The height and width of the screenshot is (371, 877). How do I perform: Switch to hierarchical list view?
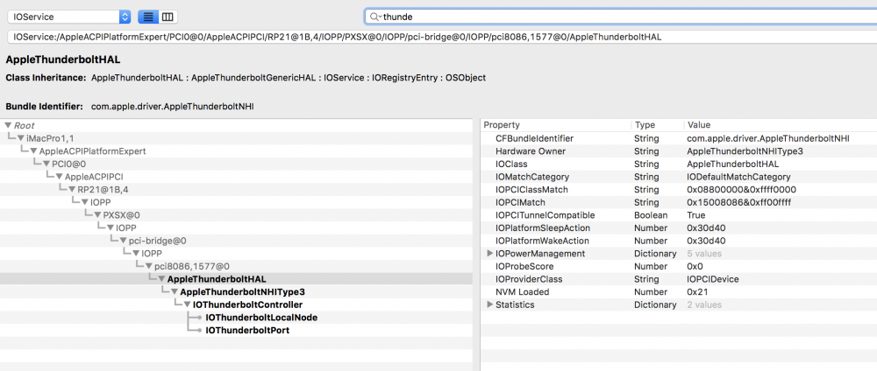[147, 17]
